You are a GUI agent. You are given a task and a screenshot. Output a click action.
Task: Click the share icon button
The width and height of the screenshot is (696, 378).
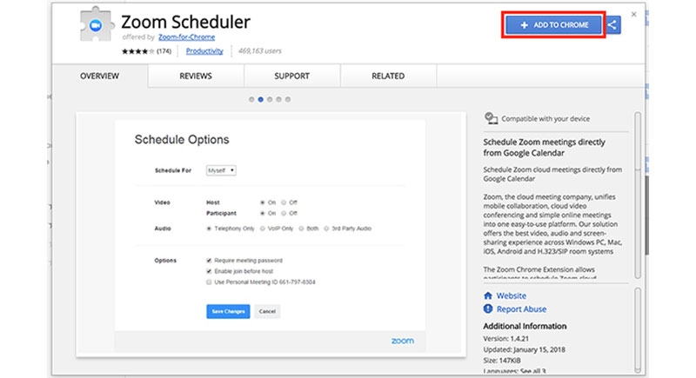pos(612,25)
